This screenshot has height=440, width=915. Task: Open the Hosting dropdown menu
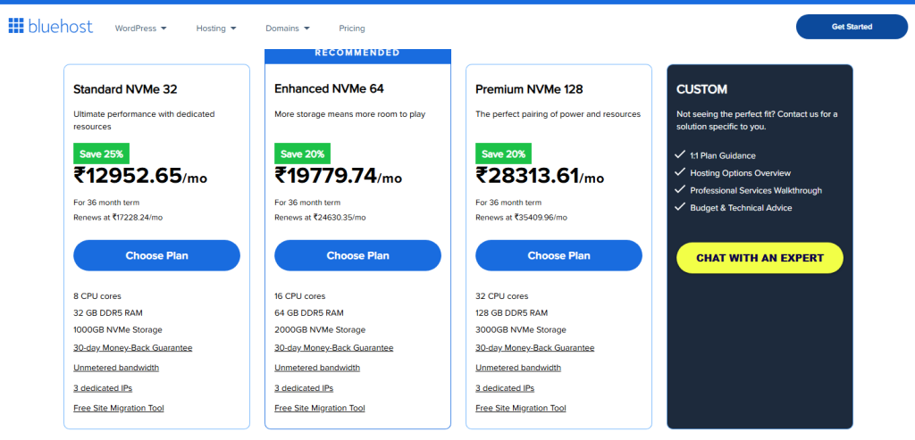[x=216, y=29]
